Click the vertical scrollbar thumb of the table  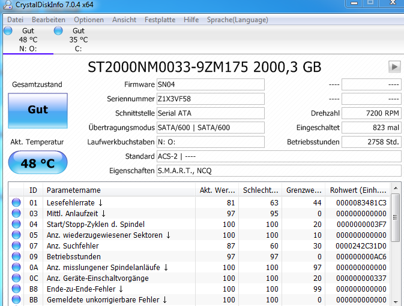pos(395,217)
